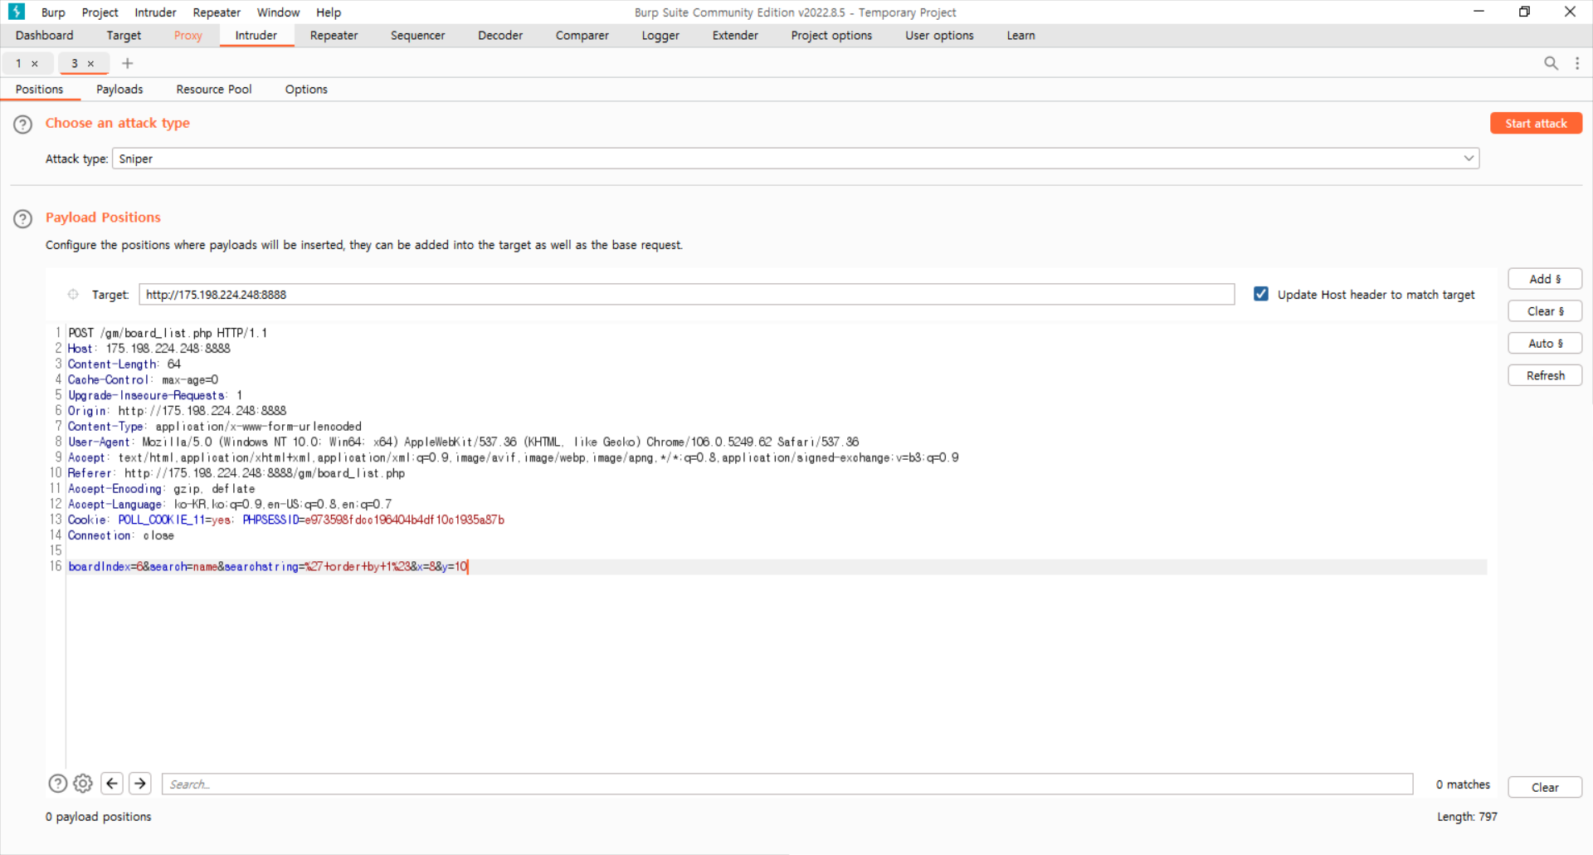Switch to the Extender tab

(735, 36)
